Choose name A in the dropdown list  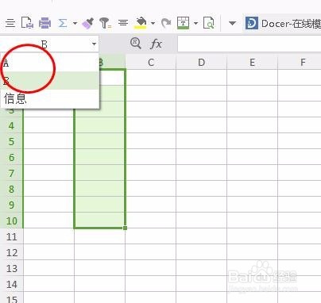50,63
